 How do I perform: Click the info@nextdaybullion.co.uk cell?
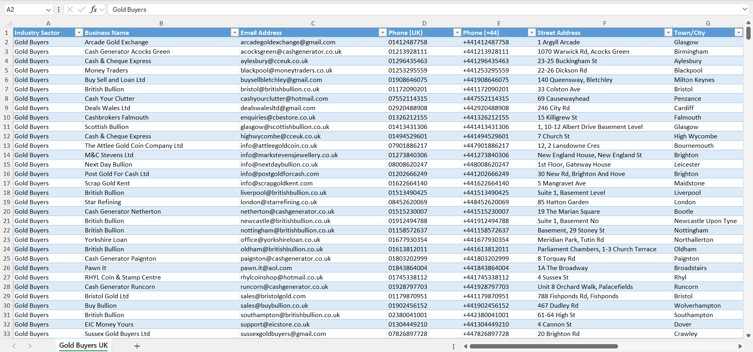[x=313, y=164]
